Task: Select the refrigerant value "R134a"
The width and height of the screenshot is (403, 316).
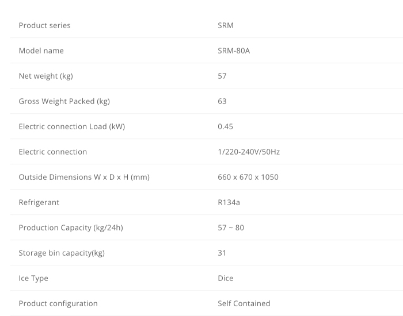Action: (x=230, y=202)
